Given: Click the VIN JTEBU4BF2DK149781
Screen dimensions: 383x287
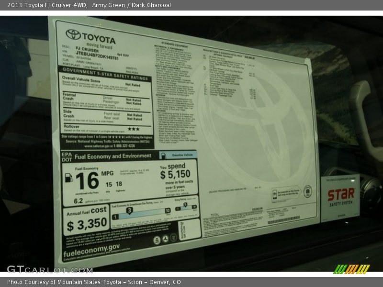Looking at the screenshot, I should tap(97, 55).
